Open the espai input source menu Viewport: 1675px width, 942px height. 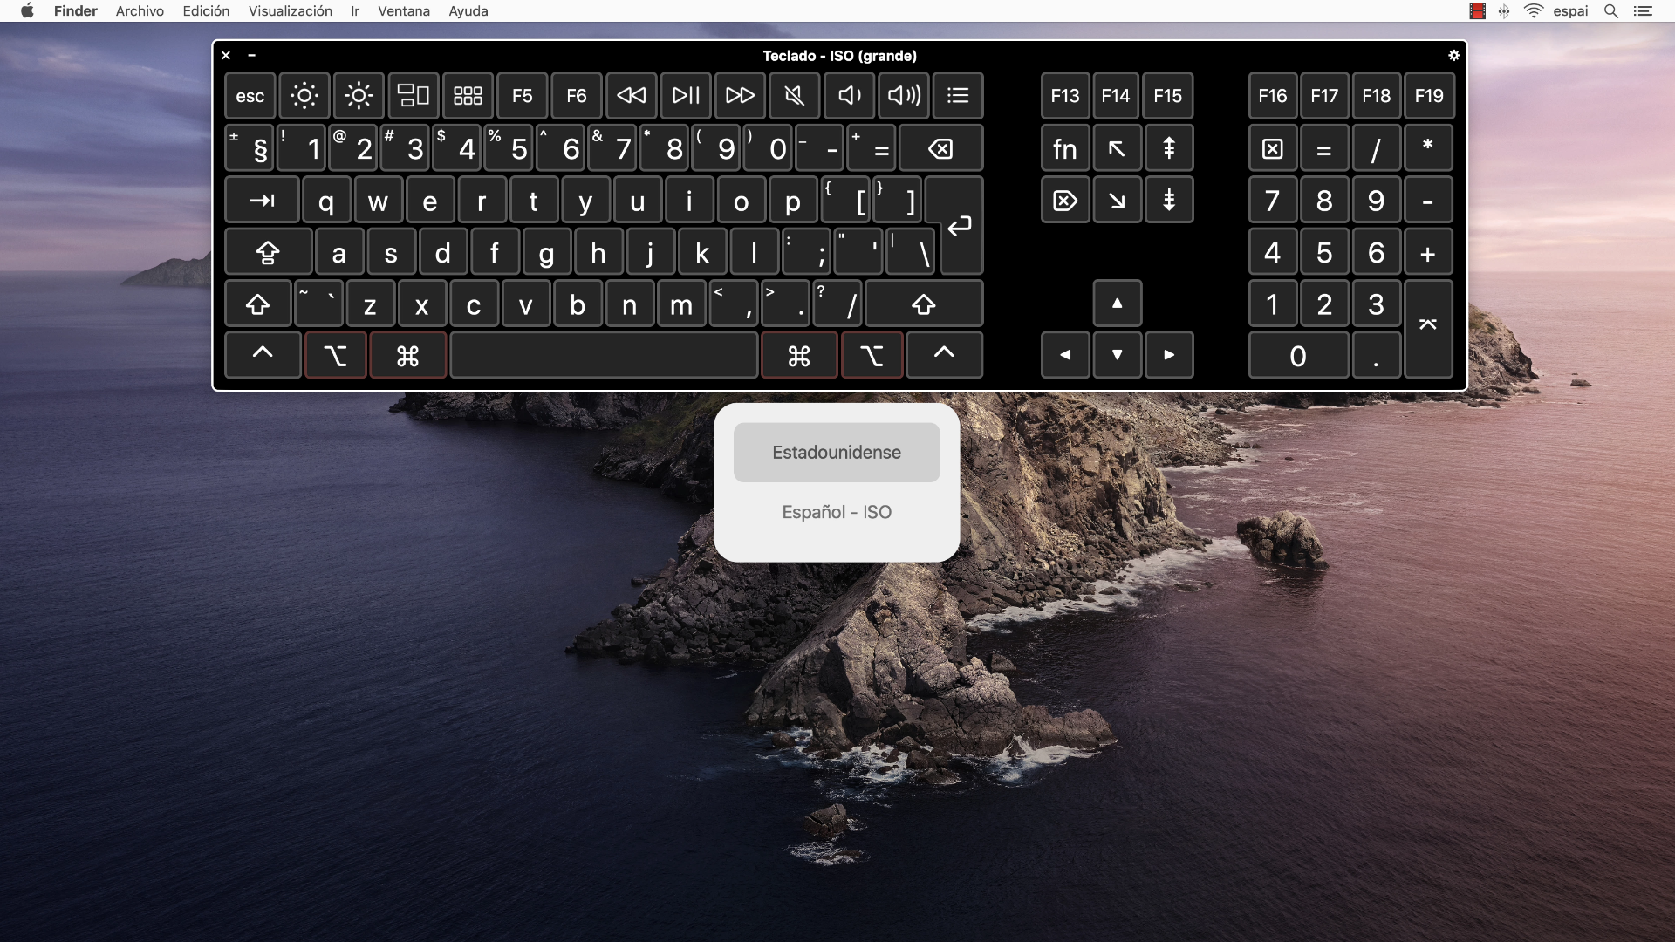(1570, 11)
